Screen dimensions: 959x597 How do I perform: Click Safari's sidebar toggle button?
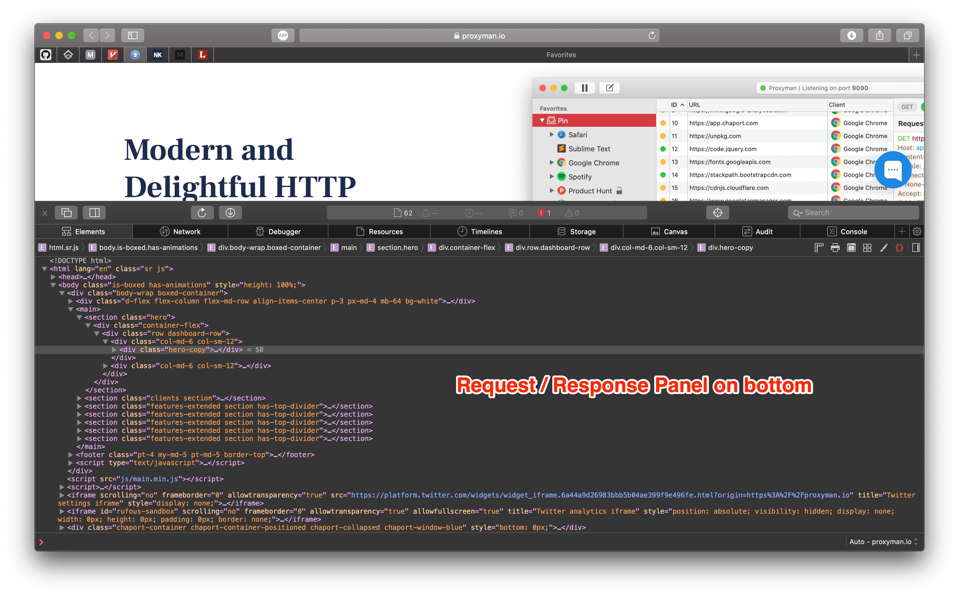click(x=132, y=35)
